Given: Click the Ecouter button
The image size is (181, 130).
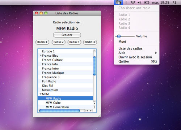Looking at the screenshot, I should coord(67,35).
